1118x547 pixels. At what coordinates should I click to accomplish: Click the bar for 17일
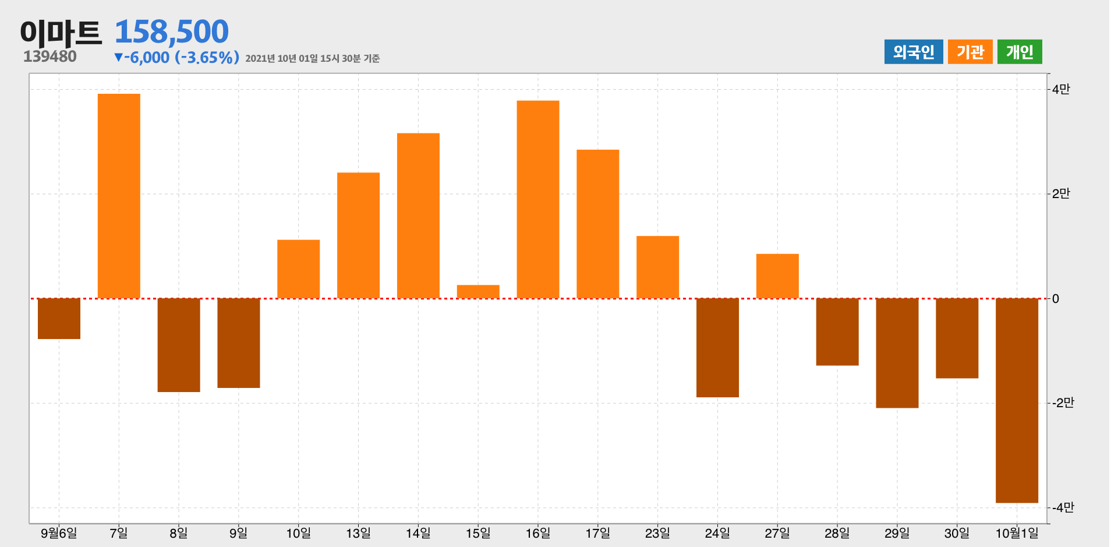598,224
